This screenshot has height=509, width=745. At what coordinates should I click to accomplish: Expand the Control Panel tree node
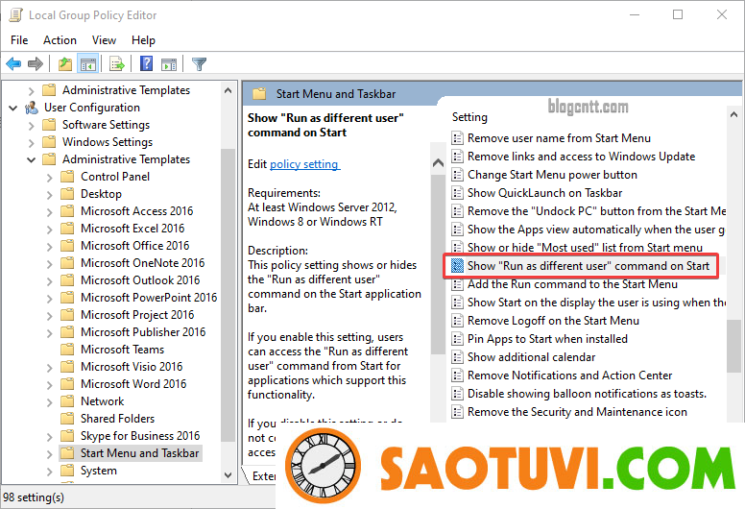pos(49,178)
